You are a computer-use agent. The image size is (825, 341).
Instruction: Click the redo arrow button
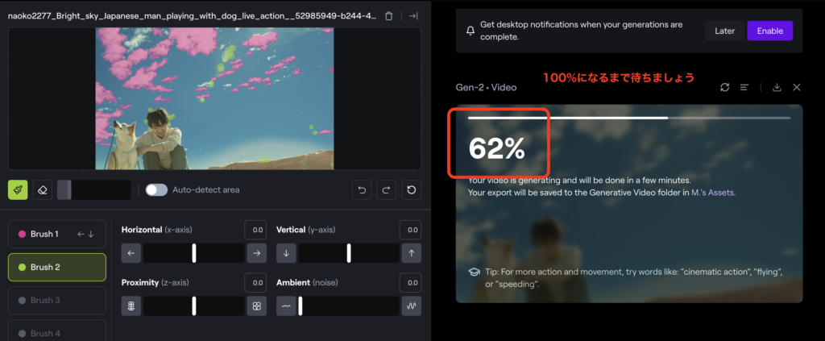[387, 190]
